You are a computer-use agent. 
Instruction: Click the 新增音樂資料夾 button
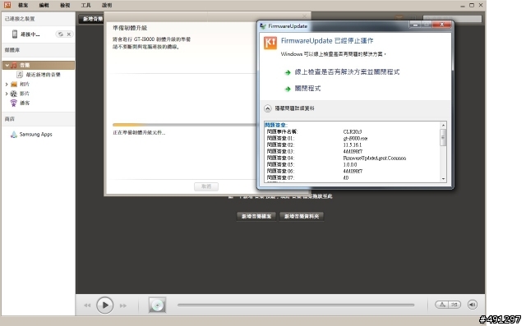tap(302, 216)
